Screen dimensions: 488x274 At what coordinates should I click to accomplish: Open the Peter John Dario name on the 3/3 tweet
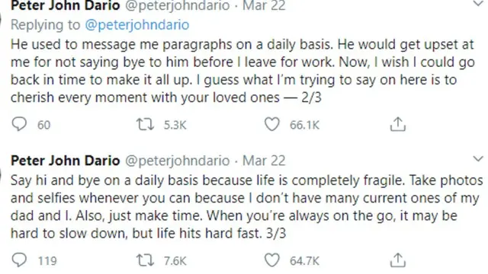(x=66, y=161)
